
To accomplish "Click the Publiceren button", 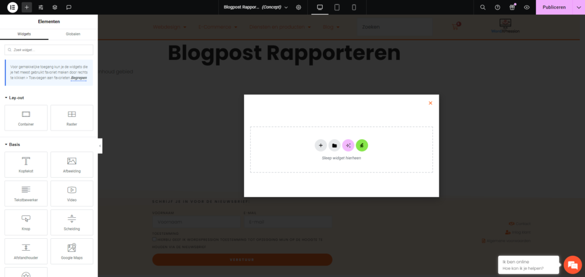I will click(554, 7).
